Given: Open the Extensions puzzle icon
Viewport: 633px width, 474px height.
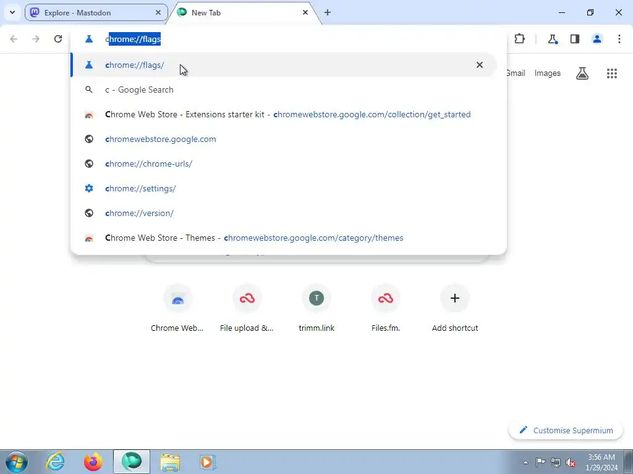Looking at the screenshot, I should (x=519, y=39).
